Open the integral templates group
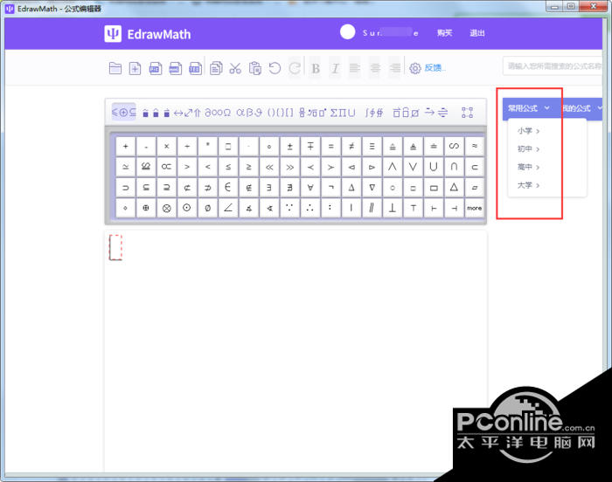Image resolution: width=612 pixels, height=482 pixels. coord(374,113)
